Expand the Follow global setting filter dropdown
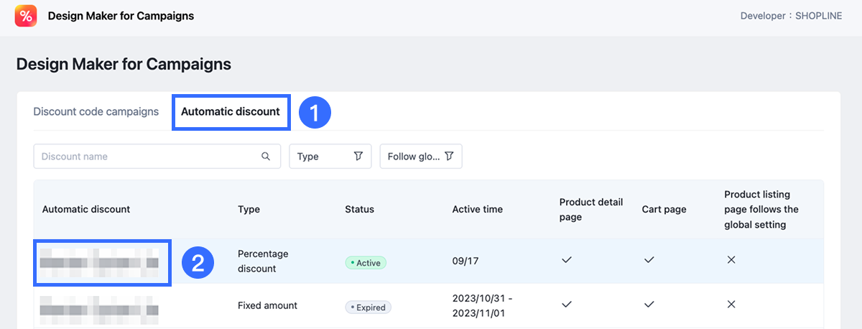 click(420, 157)
